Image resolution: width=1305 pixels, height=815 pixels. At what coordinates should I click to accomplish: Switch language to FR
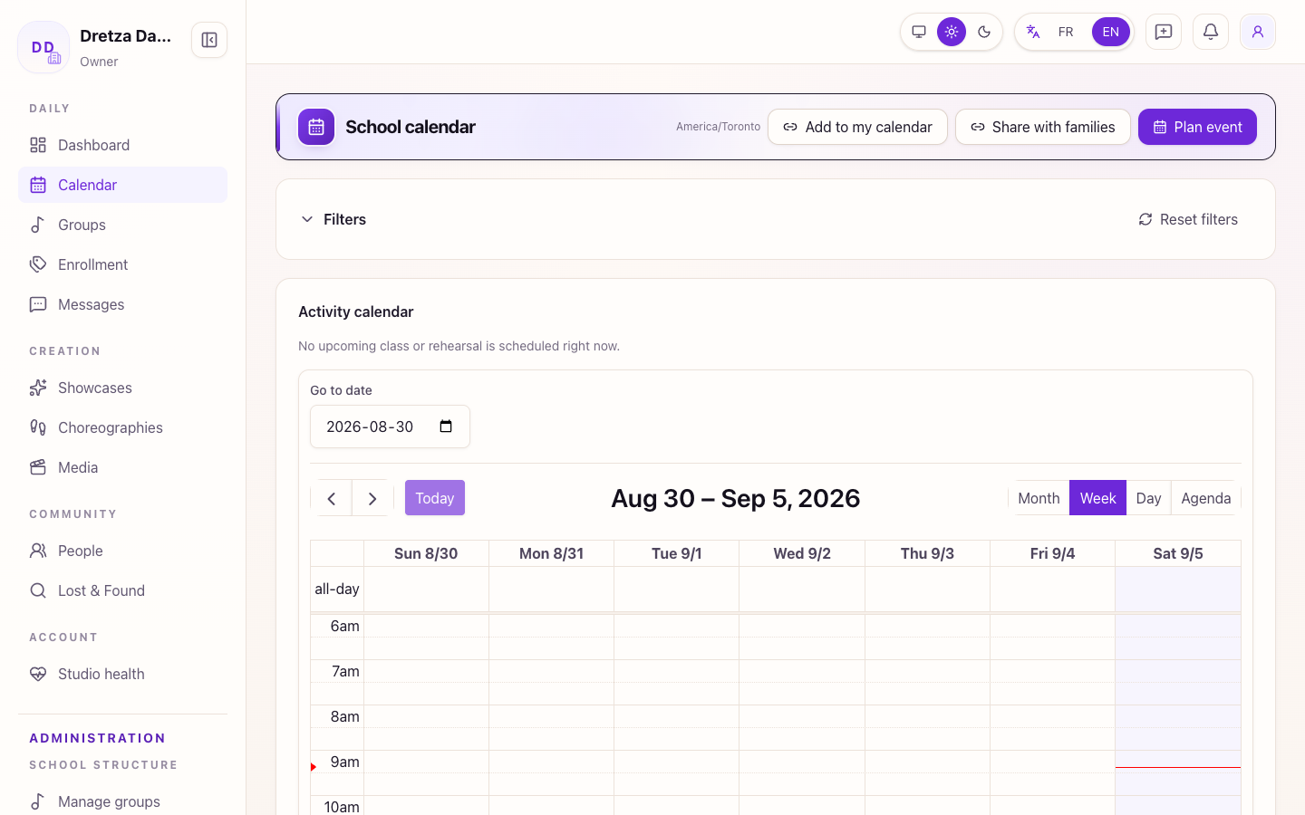1066,32
